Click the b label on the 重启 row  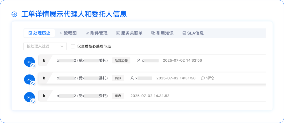tap(44, 96)
